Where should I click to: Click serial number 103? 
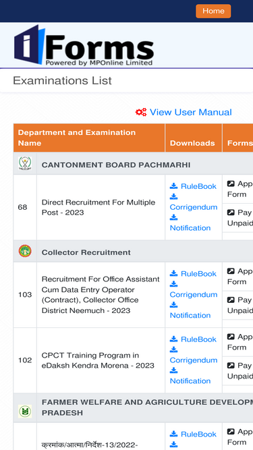click(x=25, y=295)
